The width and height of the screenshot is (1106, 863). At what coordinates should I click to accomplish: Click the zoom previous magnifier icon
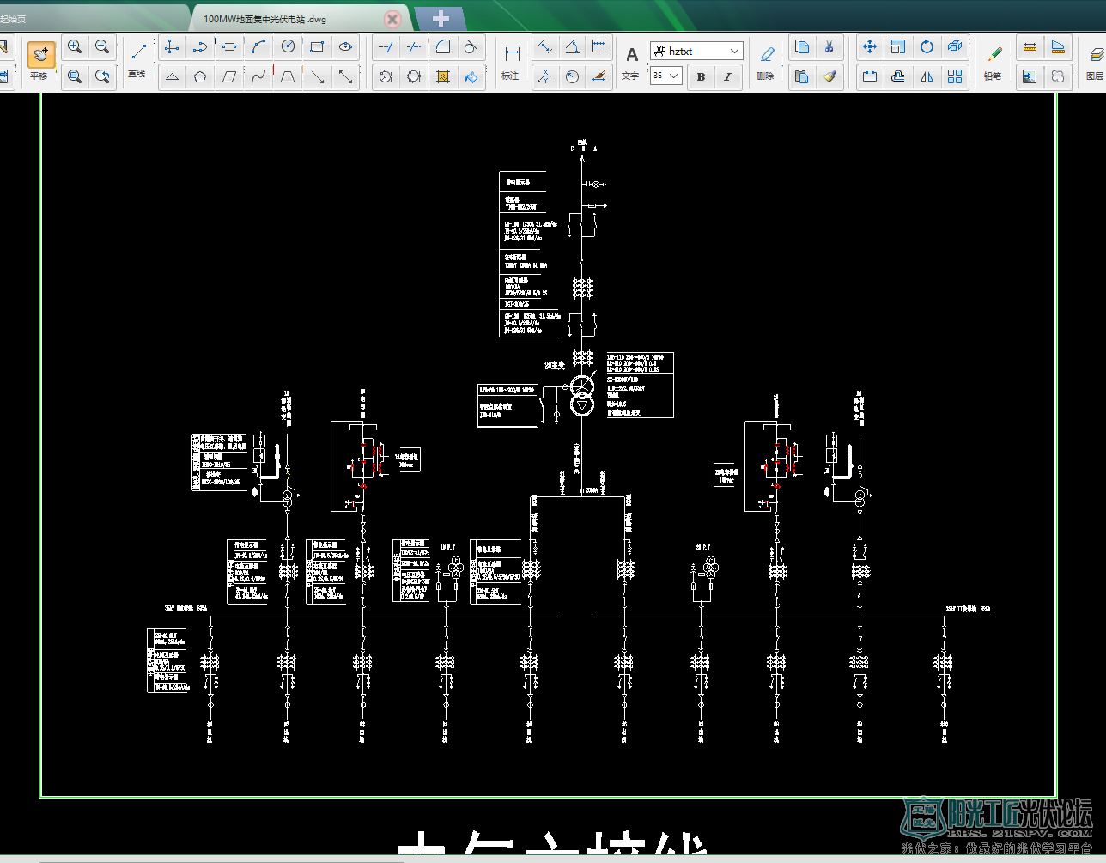pos(102,76)
